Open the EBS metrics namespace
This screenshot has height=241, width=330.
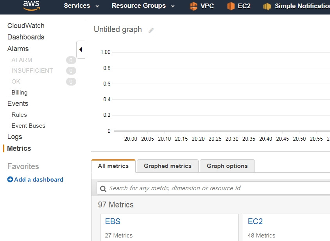(113, 221)
